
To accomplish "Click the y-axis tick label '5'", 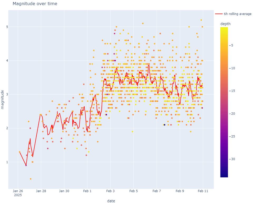I will click(x=7, y=27).
